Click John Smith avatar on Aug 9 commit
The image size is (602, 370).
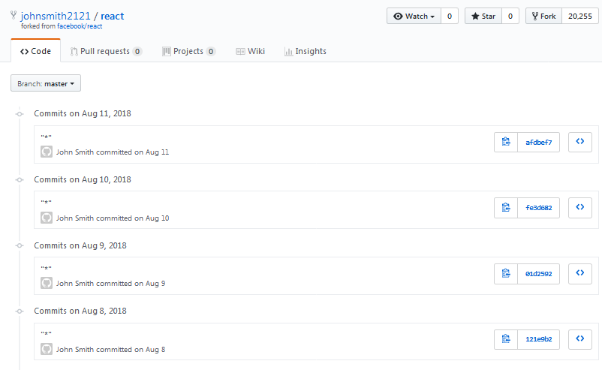click(x=47, y=283)
